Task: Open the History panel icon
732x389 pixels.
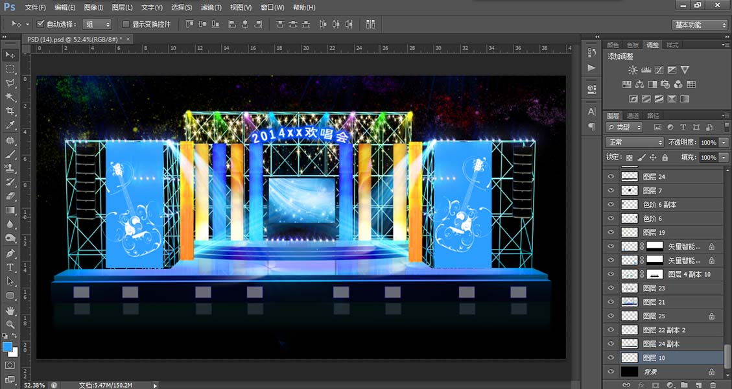Action: coord(592,53)
